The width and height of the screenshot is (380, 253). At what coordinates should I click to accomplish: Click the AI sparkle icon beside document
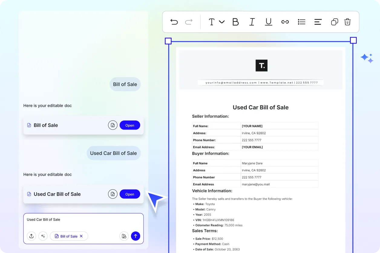point(367,58)
